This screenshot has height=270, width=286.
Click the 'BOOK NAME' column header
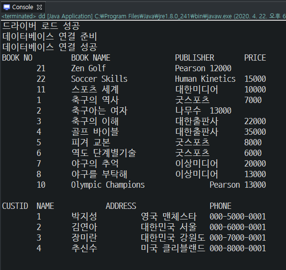(91, 58)
